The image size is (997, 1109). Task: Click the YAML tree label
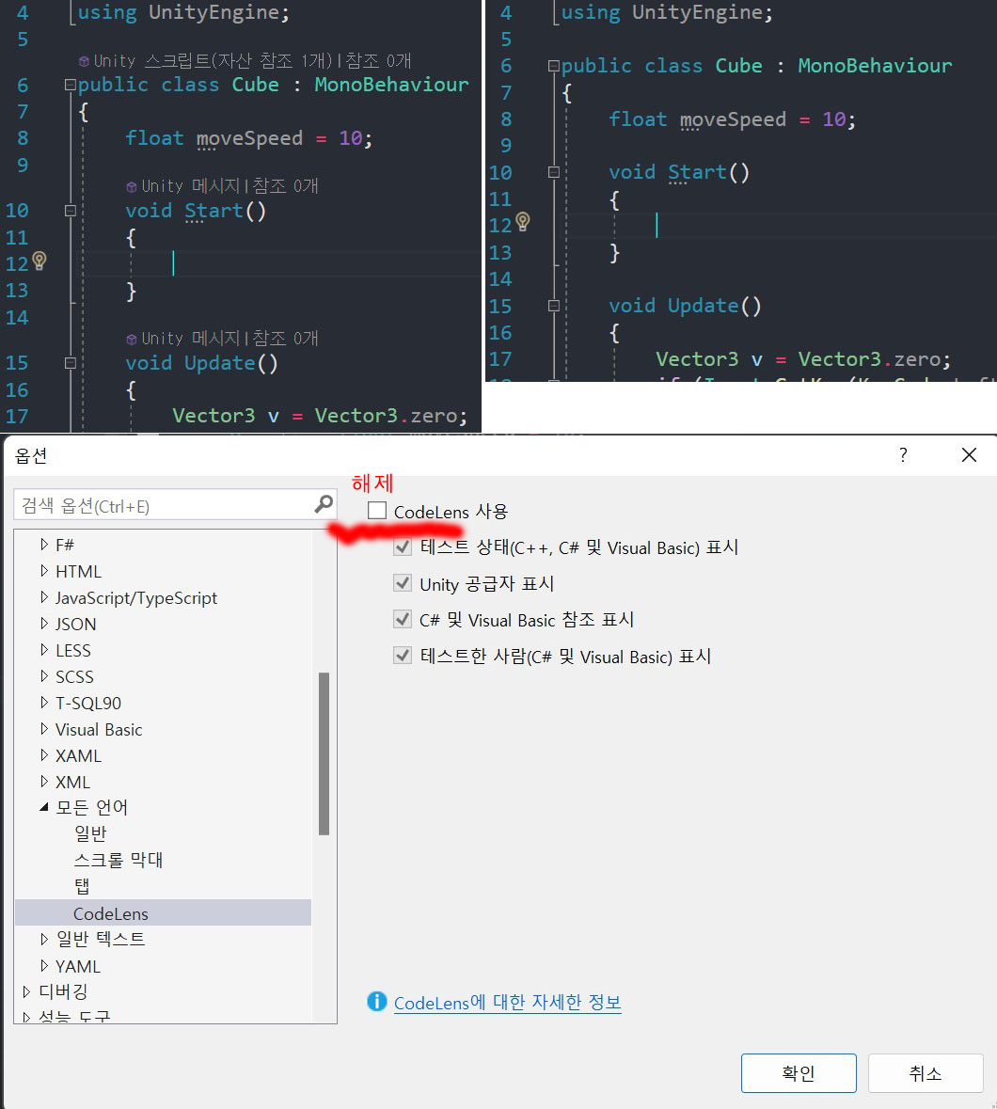(78, 966)
